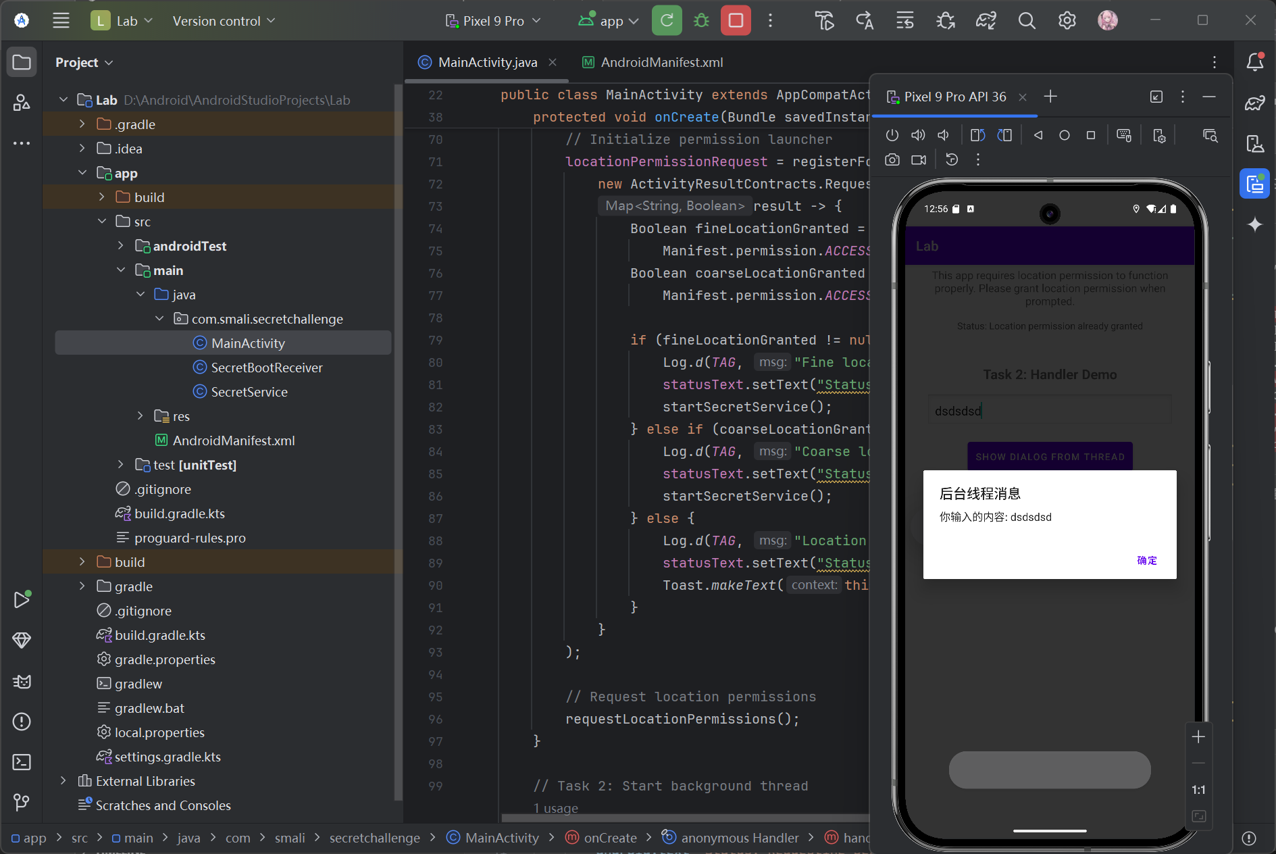
Task: Select SecretService in the project tree
Action: pos(249,392)
